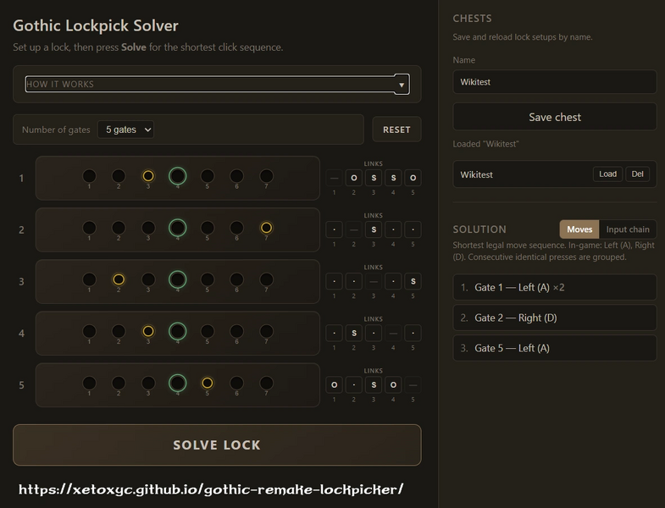Image resolution: width=665 pixels, height=508 pixels.
Task: Select position 6 on gate 1
Action: tap(236, 176)
